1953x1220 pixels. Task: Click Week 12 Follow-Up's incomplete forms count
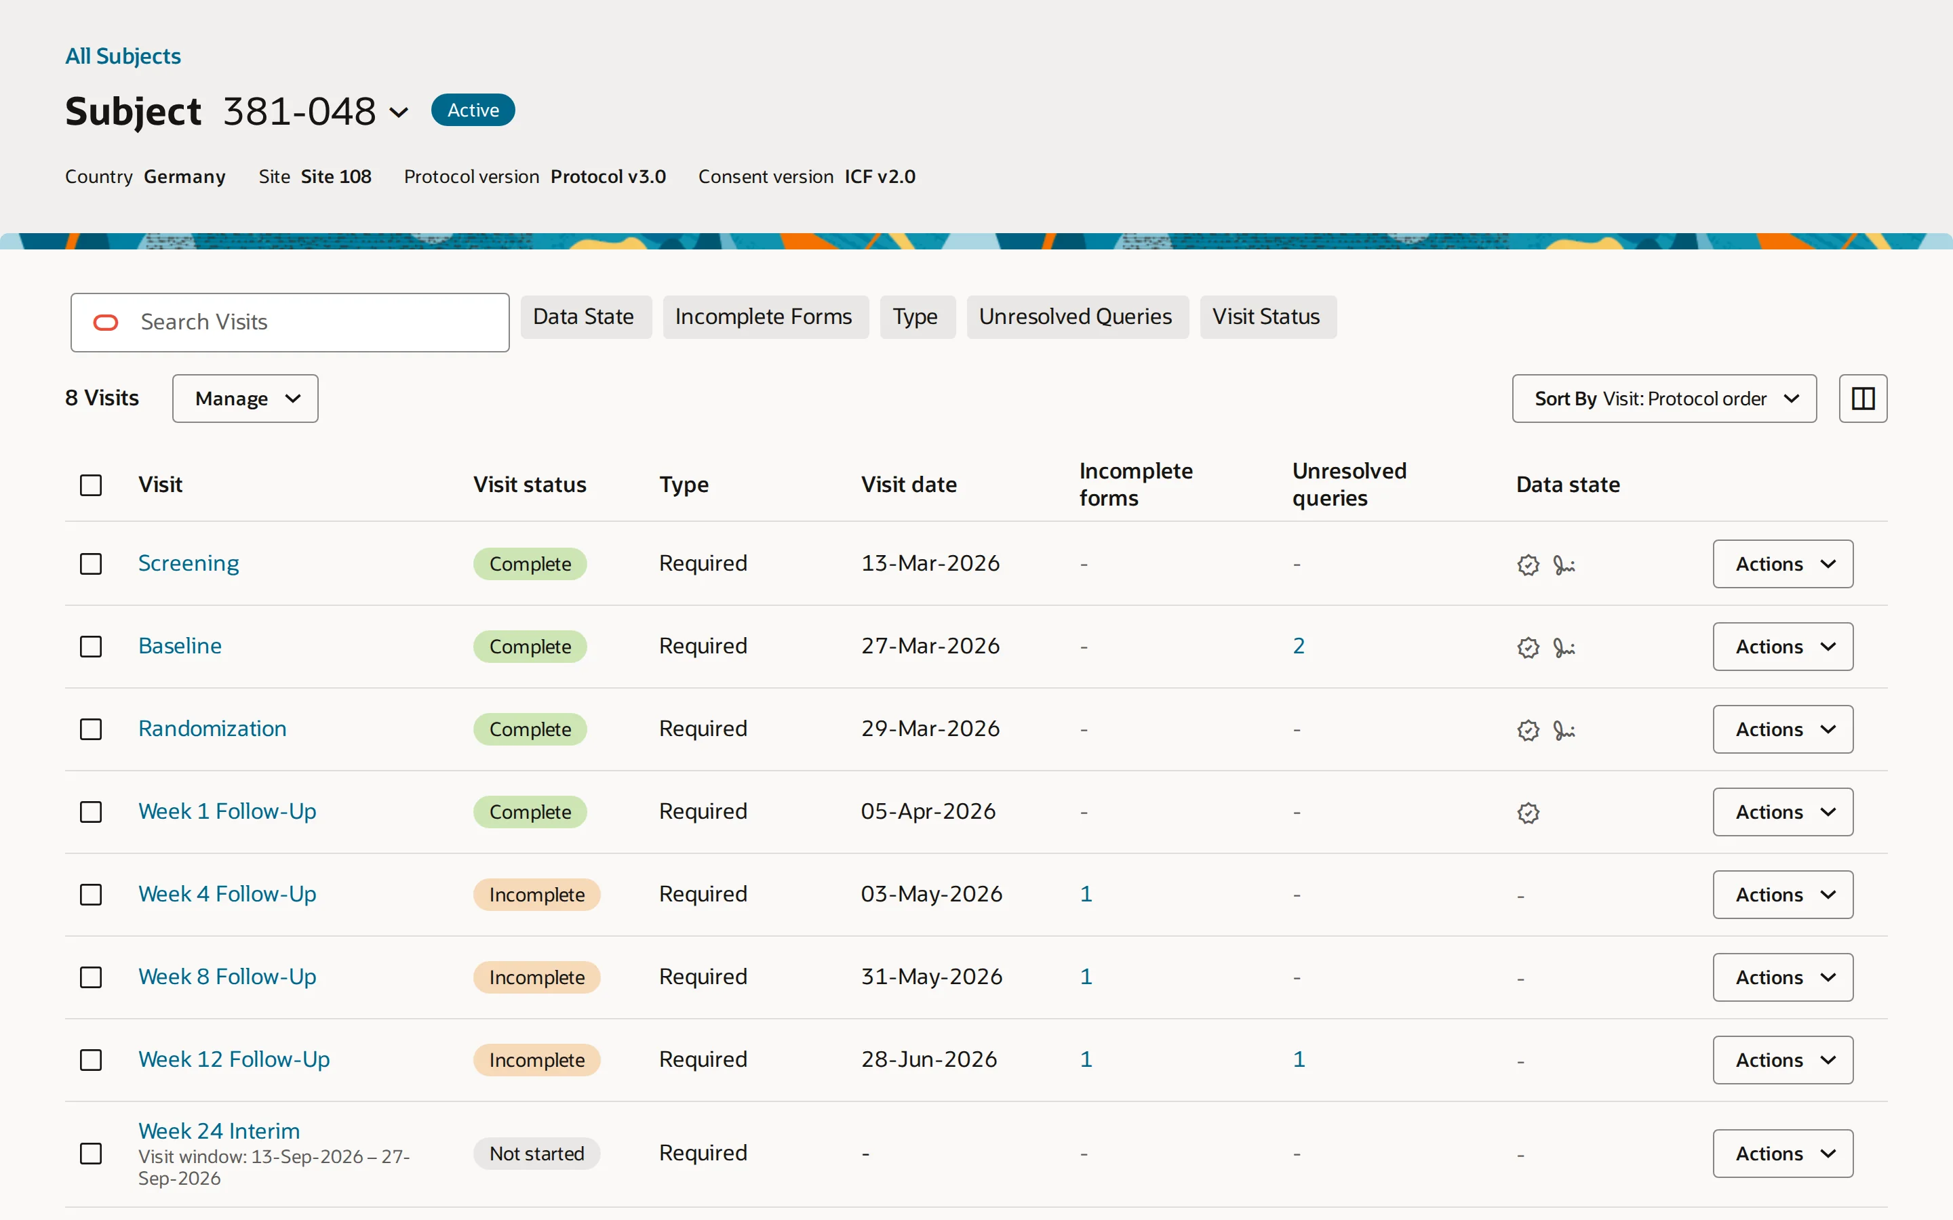pyautogui.click(x=1086, y=1059)
